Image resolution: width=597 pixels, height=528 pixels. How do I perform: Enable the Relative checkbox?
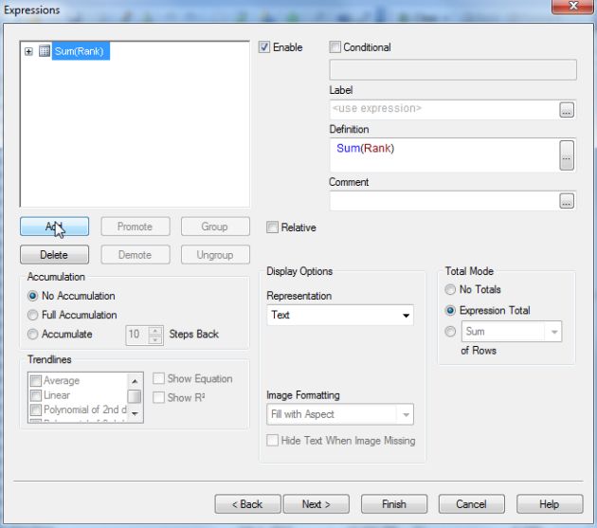pos(272,228)
